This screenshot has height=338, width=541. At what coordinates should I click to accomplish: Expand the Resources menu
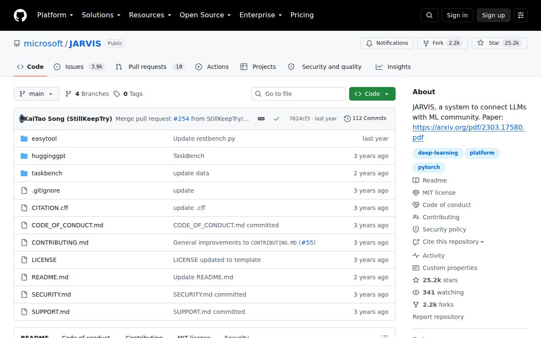[x=150, y=15]
